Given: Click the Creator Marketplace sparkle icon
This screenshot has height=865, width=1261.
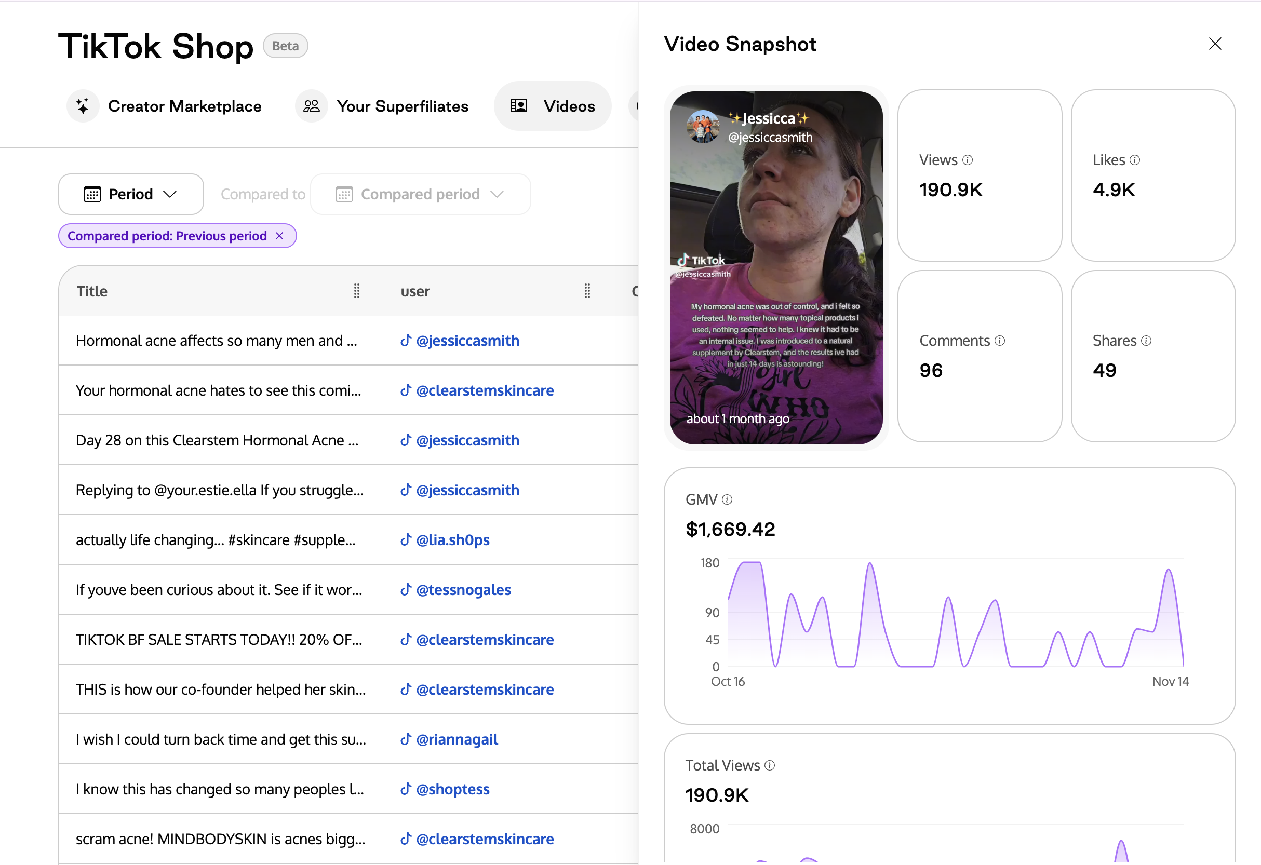Looking at the screenshot, I should tap(83, 106).
